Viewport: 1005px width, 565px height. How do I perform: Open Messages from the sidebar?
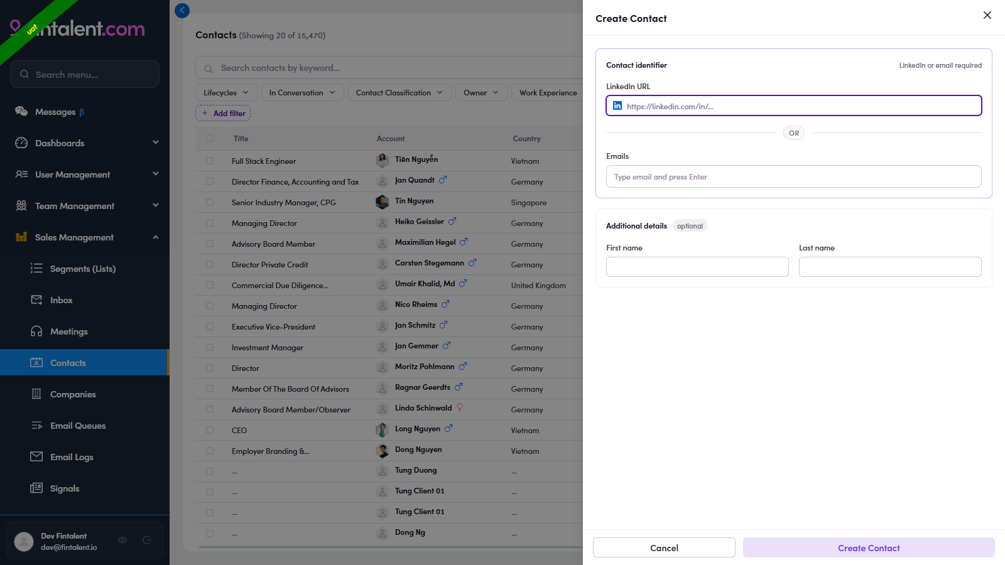[x=60, y=112]
